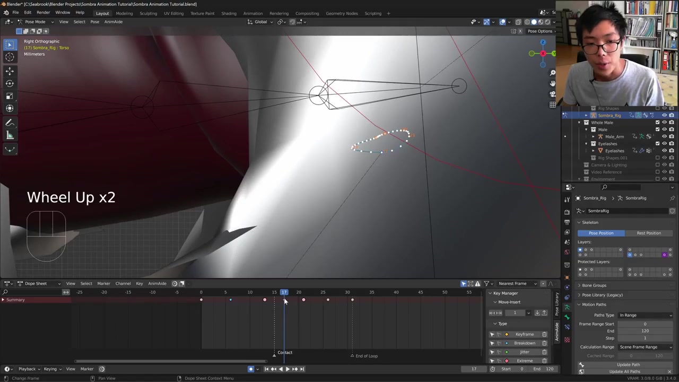Click the Update Path button
Screen dimensions: 679x382
pyautogui.click(x=628, y=364)
